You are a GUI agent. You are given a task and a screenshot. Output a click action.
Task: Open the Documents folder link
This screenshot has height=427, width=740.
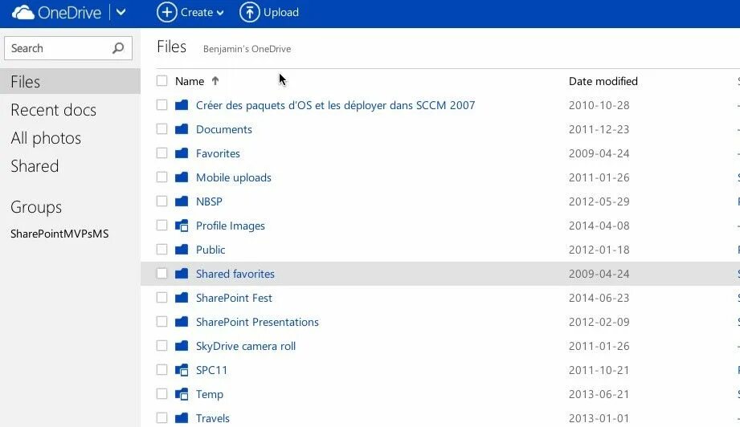224,129
